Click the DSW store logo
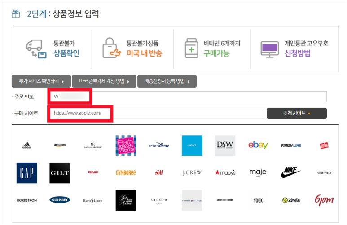Screen dimensions: 347x225 (225, 146)
